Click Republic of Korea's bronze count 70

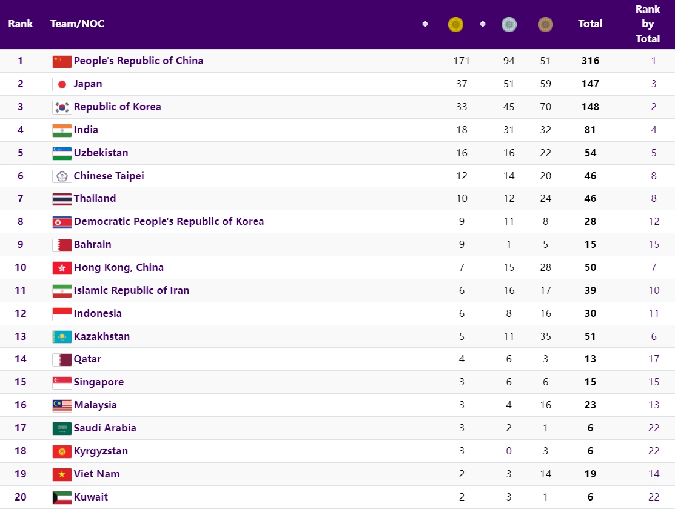point(545,107)
